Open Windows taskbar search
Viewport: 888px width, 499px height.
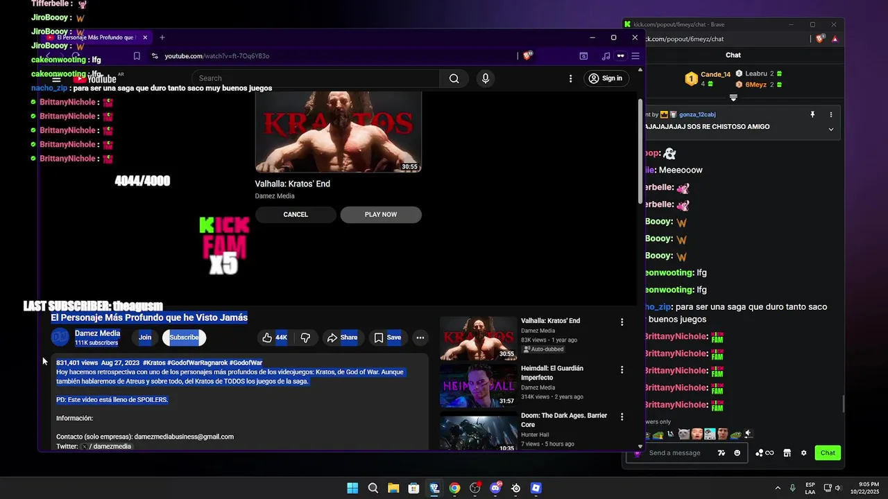(x=373, y=488)
